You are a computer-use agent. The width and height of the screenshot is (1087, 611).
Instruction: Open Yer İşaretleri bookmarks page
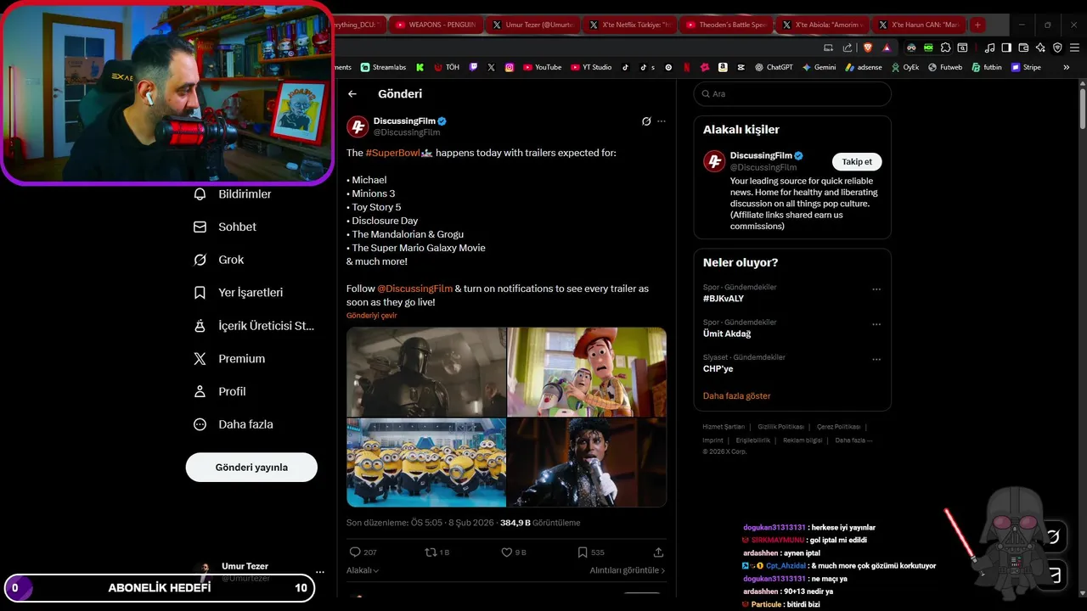[239, 293]
